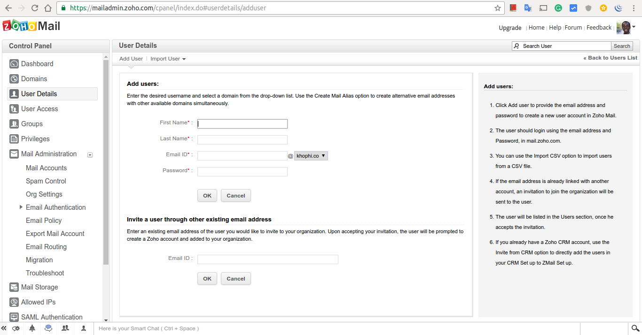Open Spam Control in Mail Administration
Screen dimensions: 642x335
point(46,181)
